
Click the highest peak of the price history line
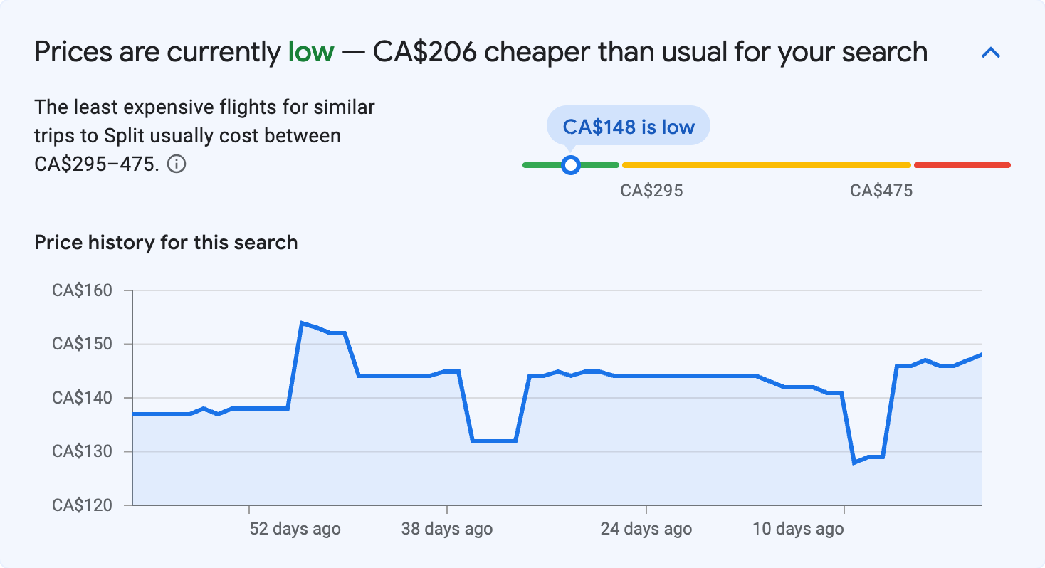point(302,323)
